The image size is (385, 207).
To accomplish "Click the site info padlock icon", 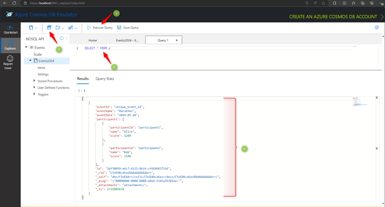I will coord(25,3).
